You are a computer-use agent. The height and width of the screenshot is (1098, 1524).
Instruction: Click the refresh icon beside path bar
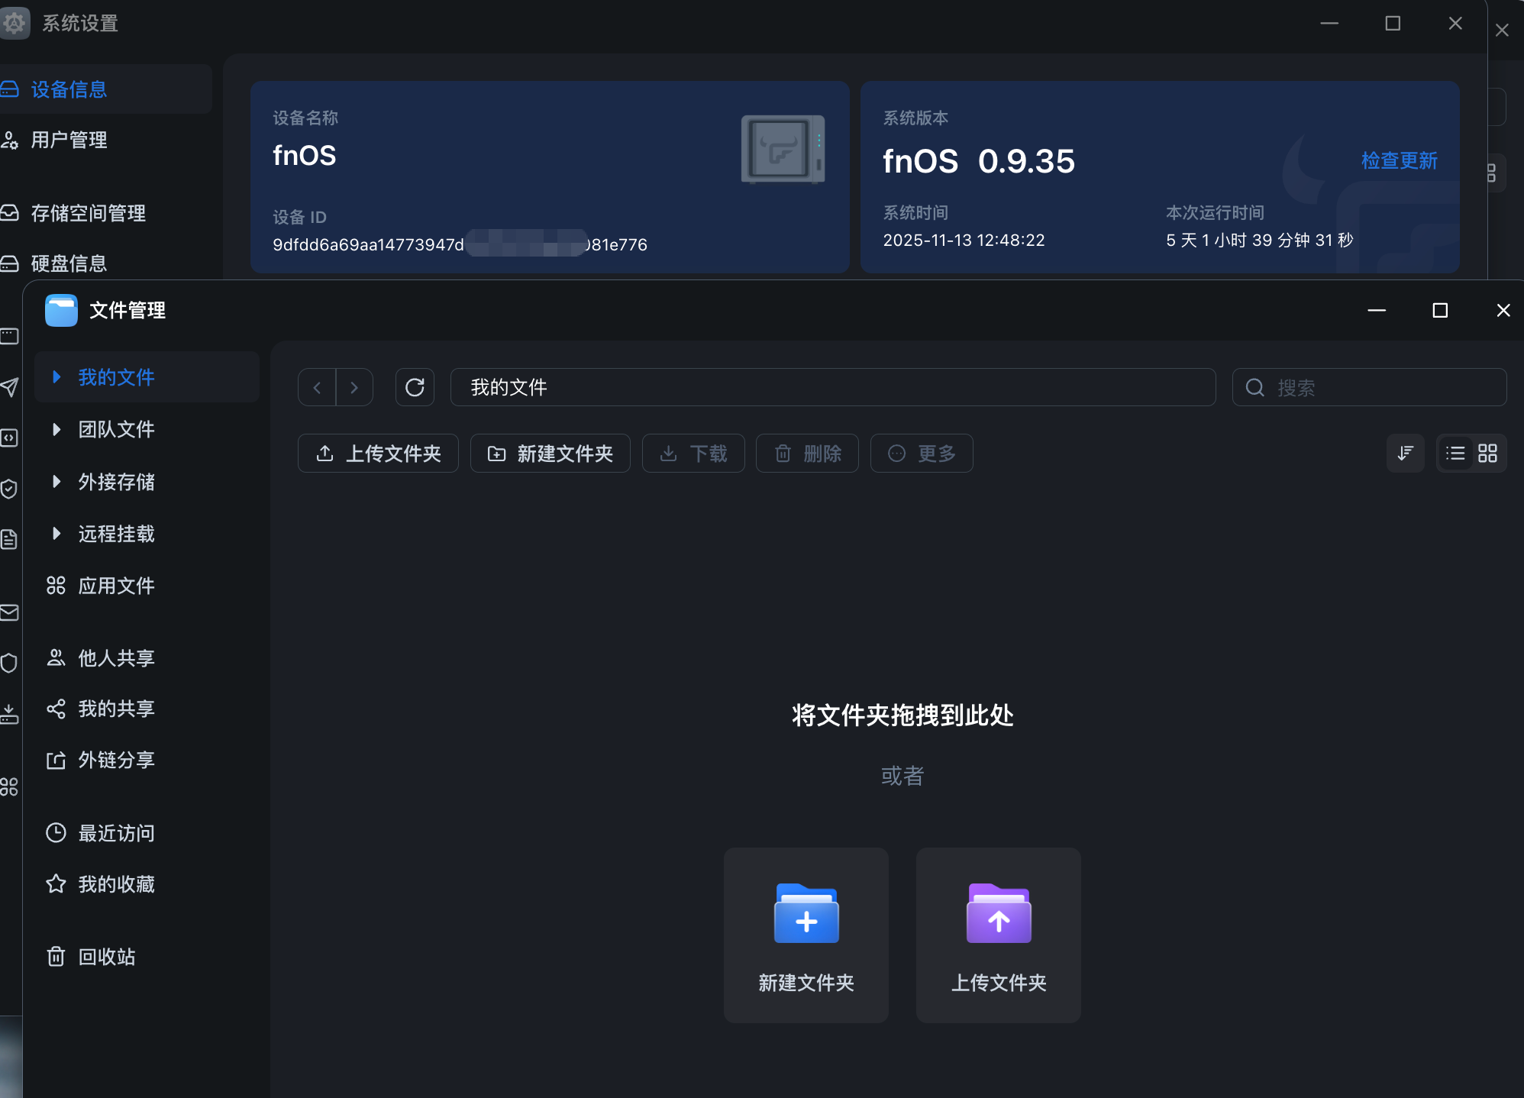415,388
